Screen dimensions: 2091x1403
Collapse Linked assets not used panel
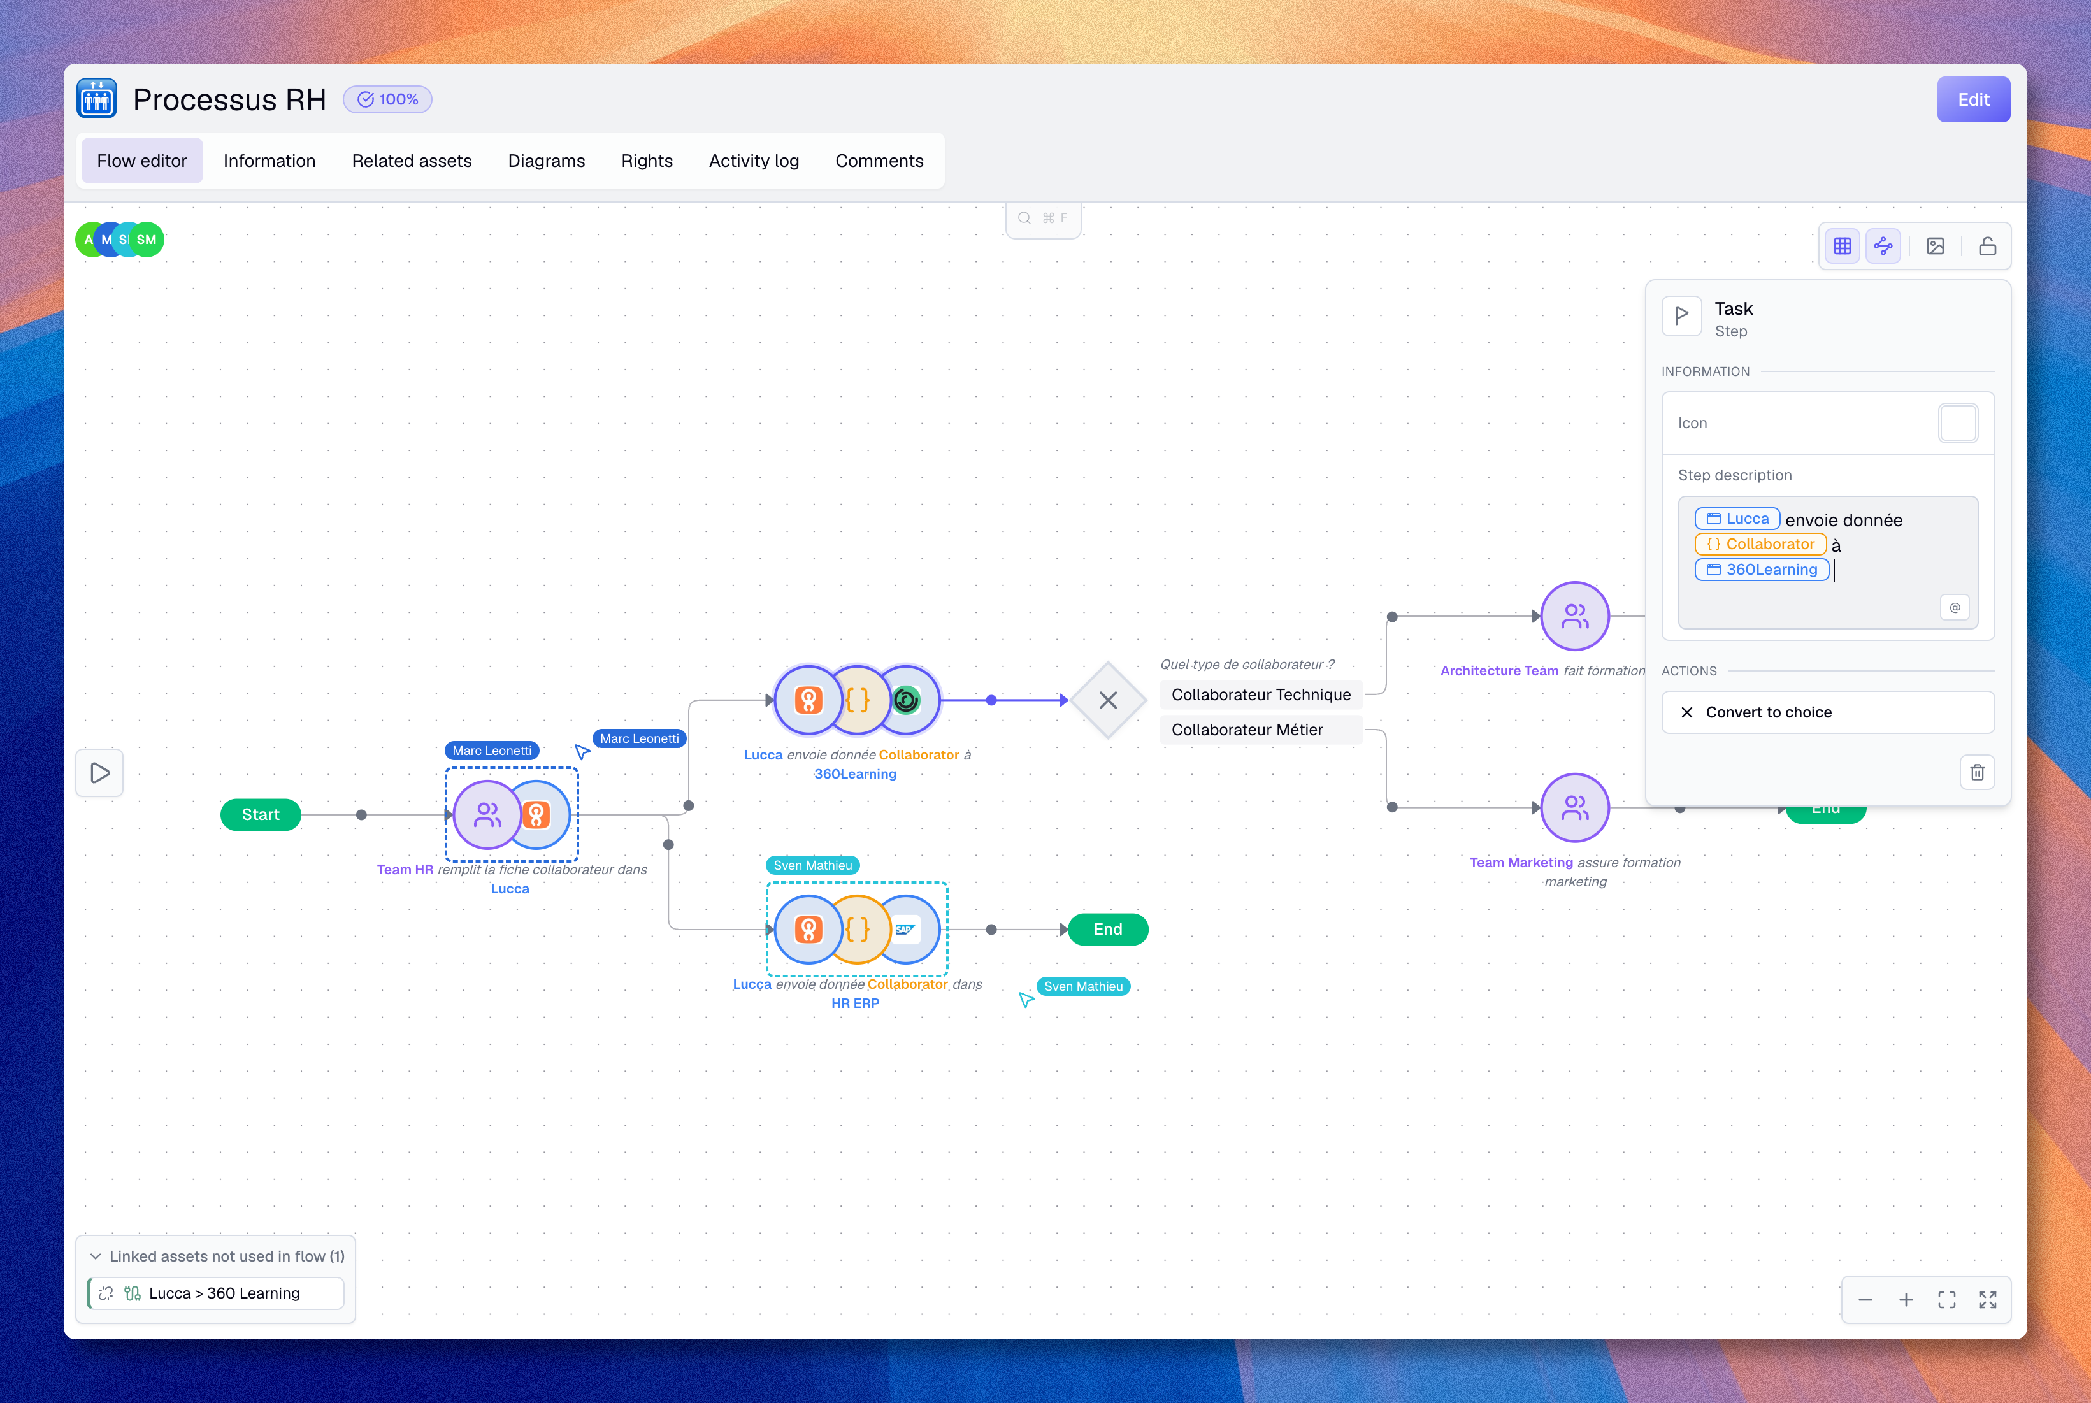96,1256
